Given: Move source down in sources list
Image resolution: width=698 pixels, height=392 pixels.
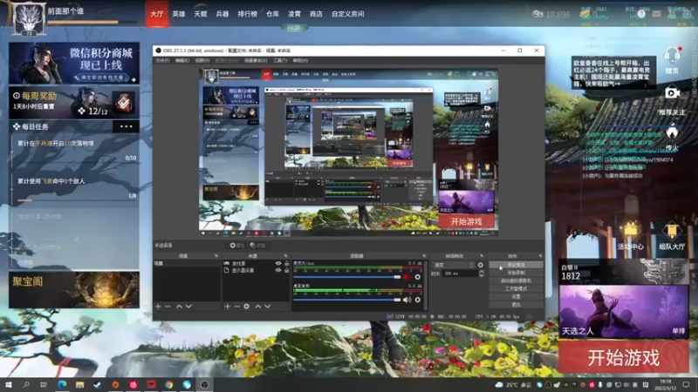Looking at the screenshot, I should (x=268, y=307).
